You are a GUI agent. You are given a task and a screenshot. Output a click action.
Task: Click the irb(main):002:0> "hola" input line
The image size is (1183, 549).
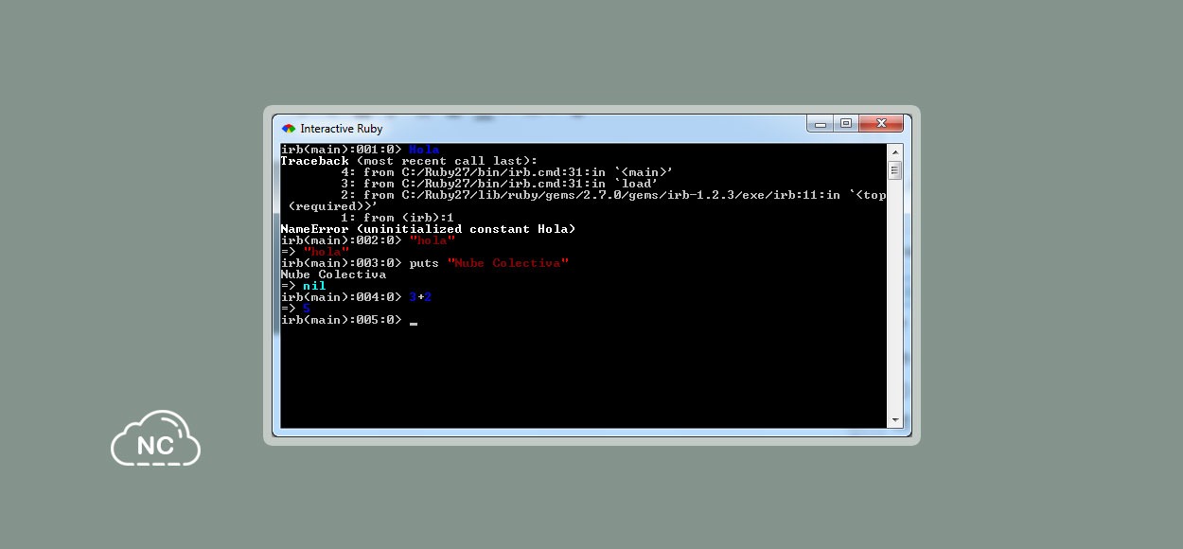(368, 240)
